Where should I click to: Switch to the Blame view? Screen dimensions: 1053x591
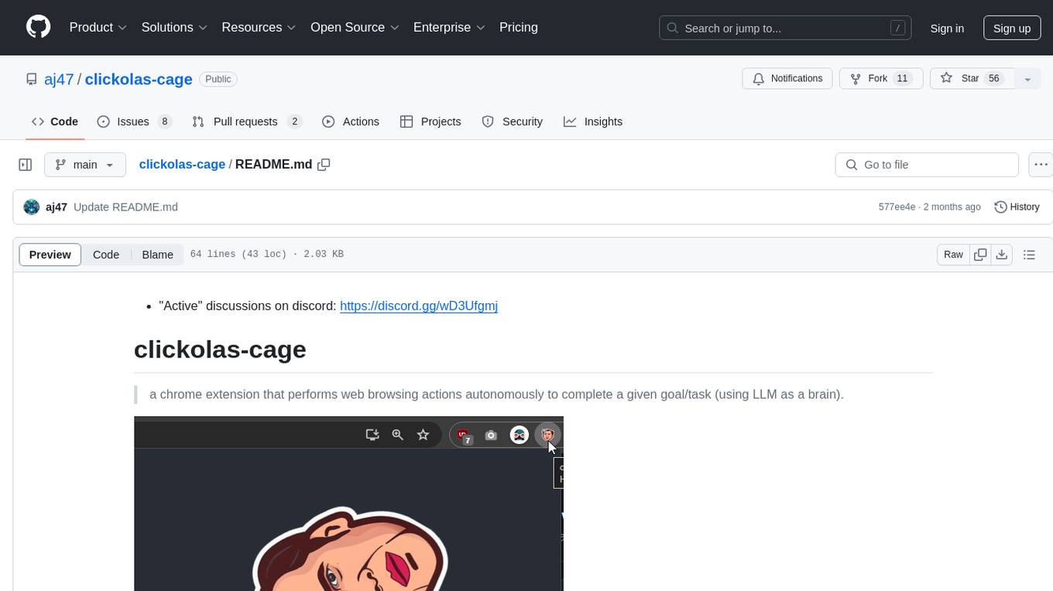click(157, 255)
